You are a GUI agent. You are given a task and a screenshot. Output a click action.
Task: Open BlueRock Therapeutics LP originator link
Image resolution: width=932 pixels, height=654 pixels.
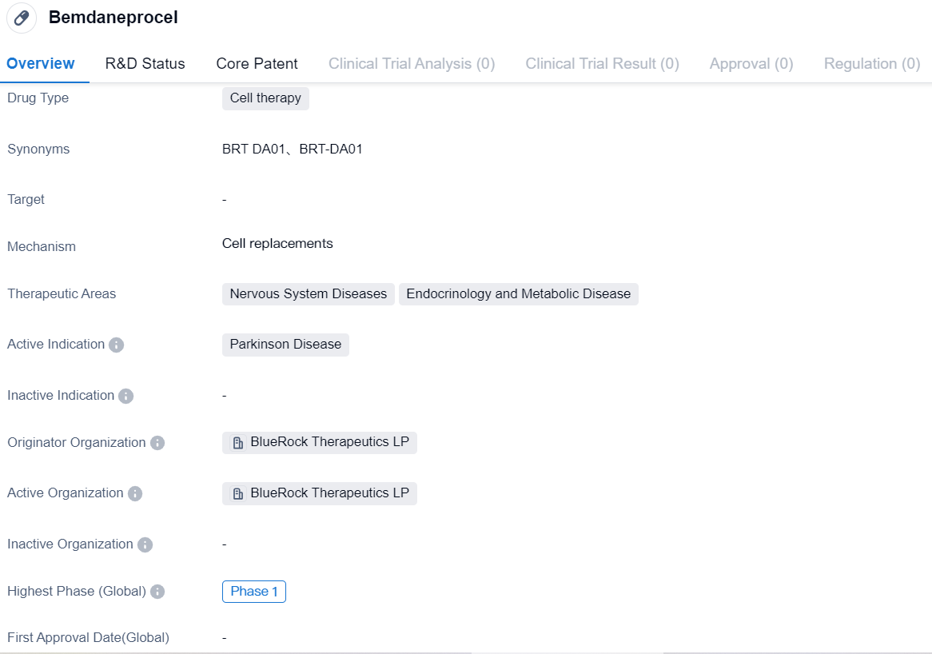[x=329, y=442]
